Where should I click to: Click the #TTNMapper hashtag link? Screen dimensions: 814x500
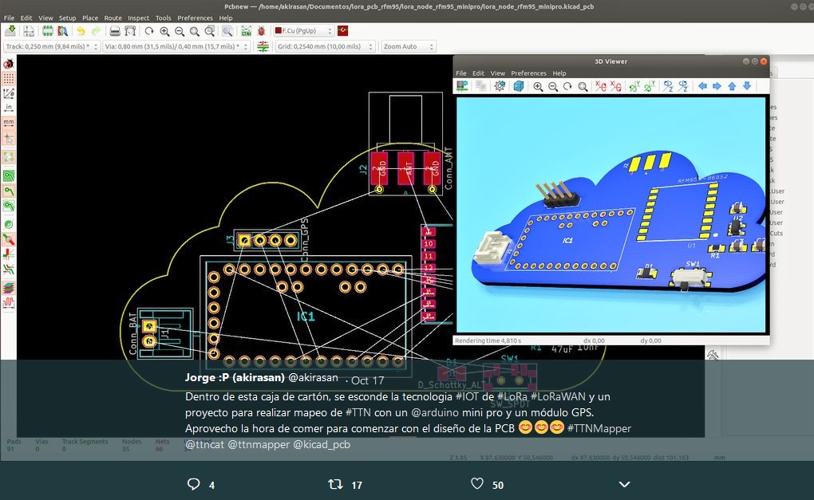coord(599,428)
